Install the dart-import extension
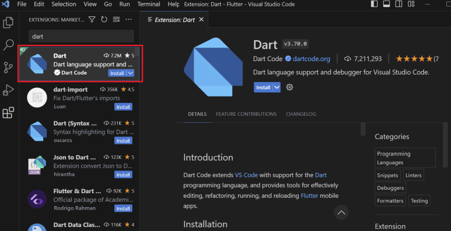The image size is (451, 231). [123, 107]
